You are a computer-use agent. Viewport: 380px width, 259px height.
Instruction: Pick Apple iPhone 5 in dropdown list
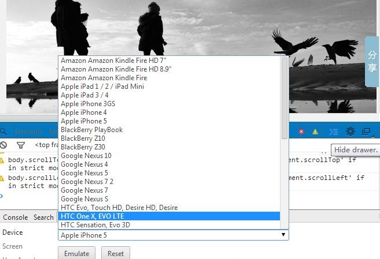pos(169,121)
